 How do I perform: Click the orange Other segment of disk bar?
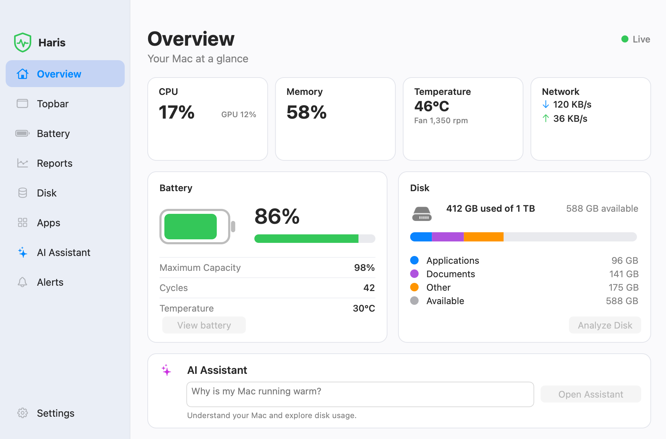tap(484, 237)
